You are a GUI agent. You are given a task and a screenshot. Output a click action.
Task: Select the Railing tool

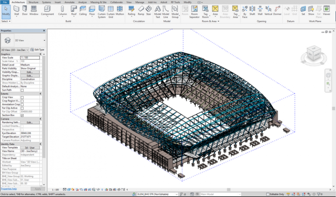[x=131, y=11]
